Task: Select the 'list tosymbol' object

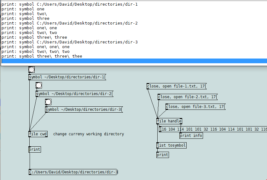Action: (171, 145)
